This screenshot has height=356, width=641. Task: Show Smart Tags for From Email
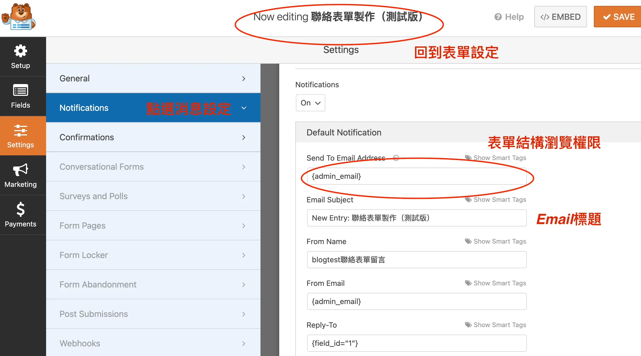click(495, 283)
